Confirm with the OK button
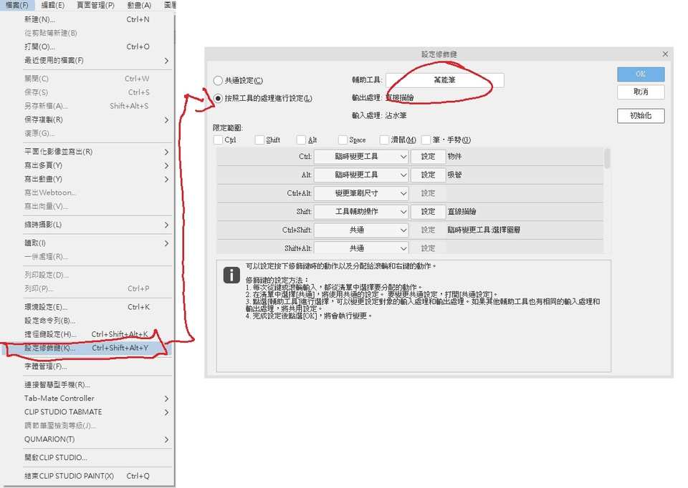The image size is (688, 488). pos(641,74)
